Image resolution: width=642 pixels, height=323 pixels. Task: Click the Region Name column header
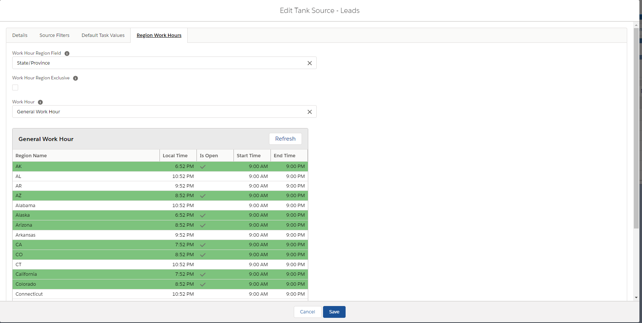click(31, 156)
